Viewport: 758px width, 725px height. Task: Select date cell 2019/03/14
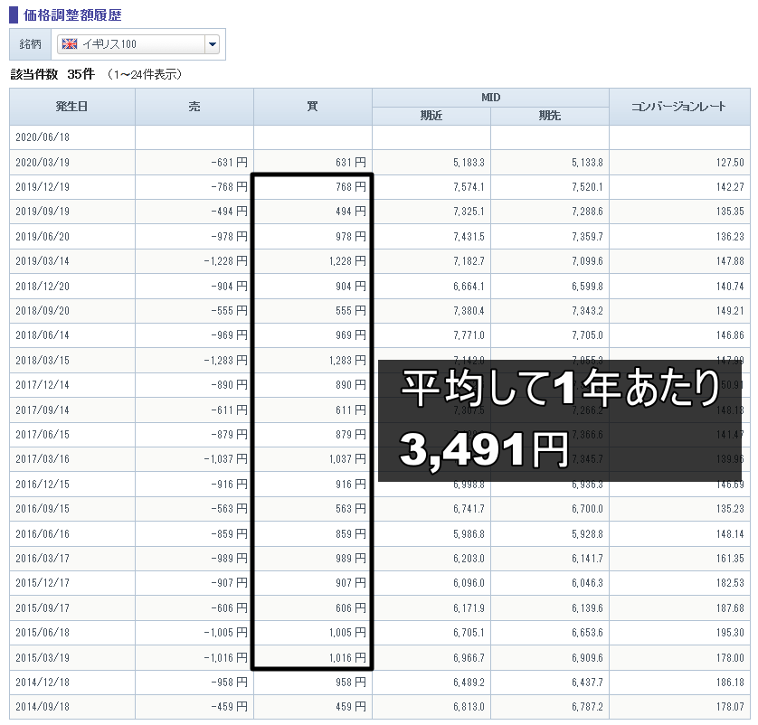coord(43,261)
